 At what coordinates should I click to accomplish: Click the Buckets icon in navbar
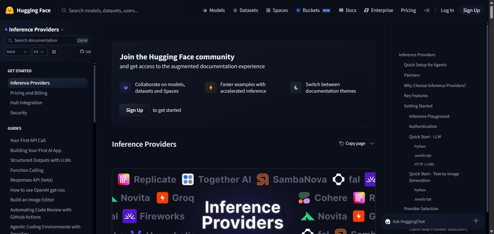[298, 10]
